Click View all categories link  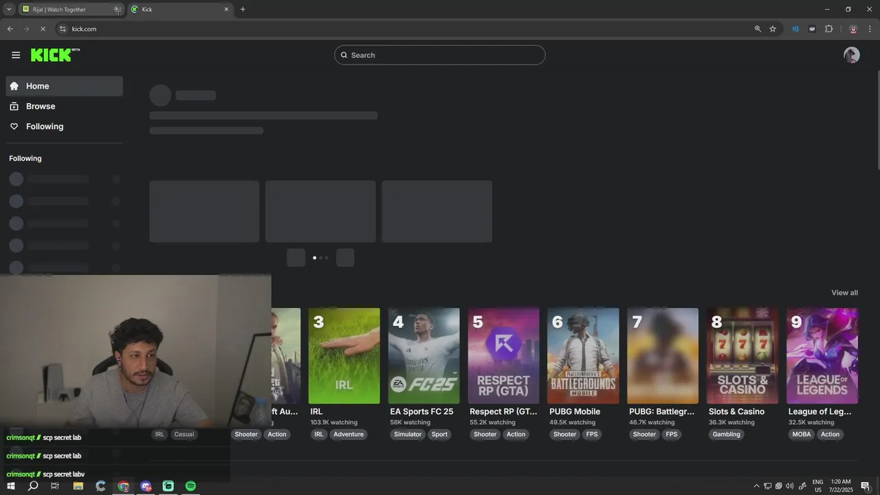click(844, 293)
